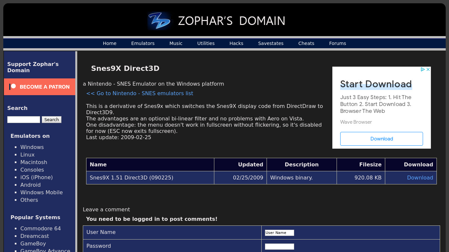Open Windows Mobile emulators list
Screen dimensions: 449x252
point(41,192)
